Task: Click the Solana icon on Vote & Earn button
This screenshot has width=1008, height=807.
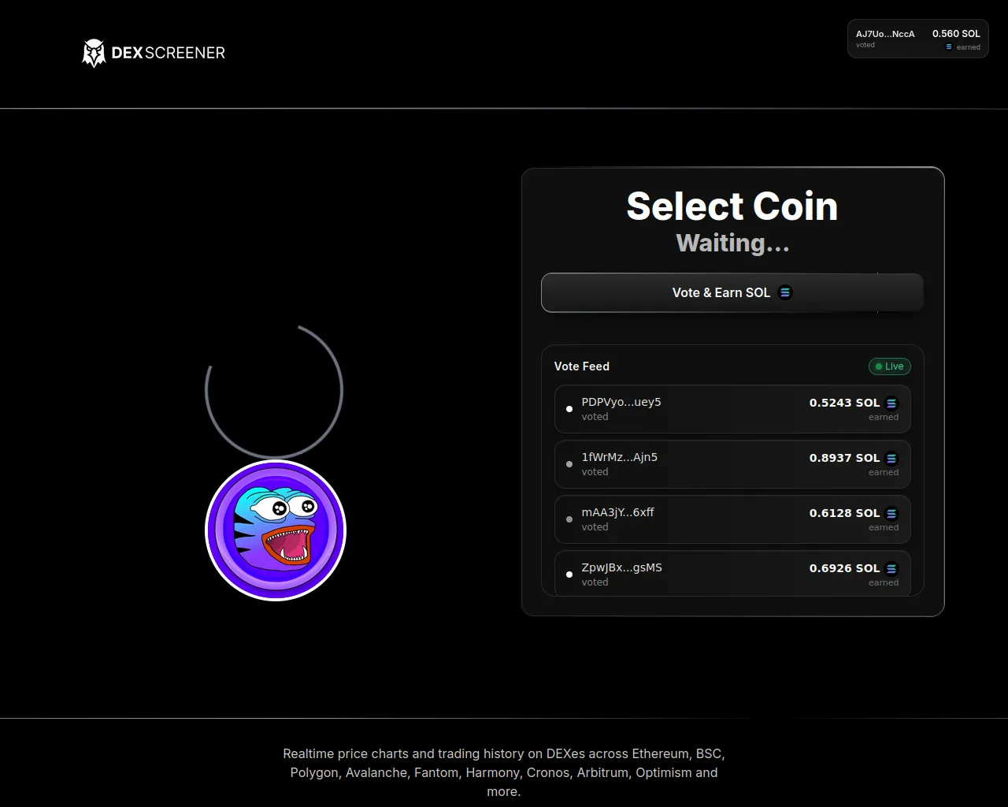Action: pos(785,292)
